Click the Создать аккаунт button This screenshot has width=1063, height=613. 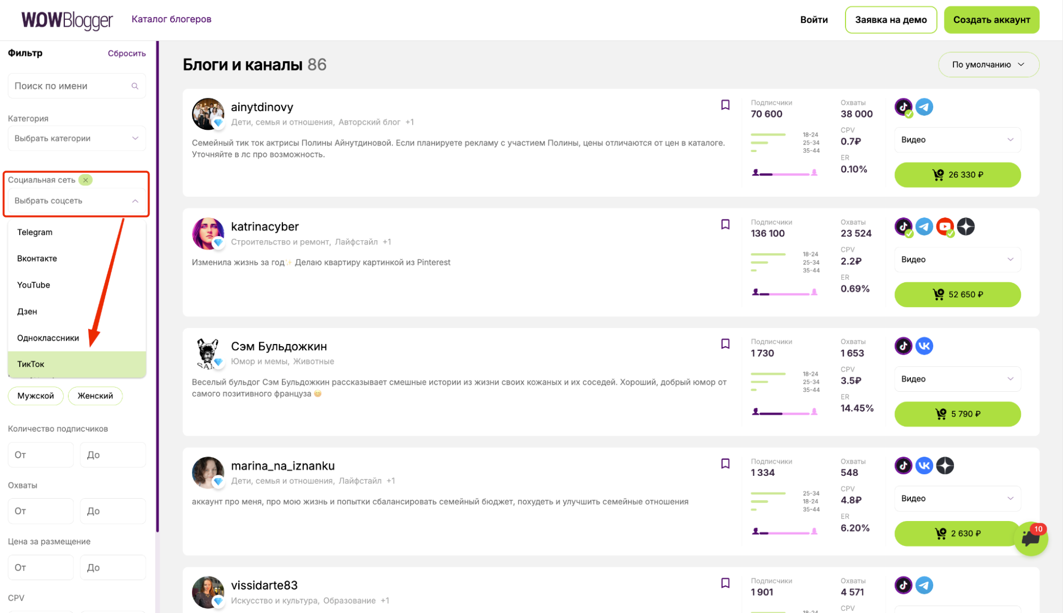coord(991,20)
